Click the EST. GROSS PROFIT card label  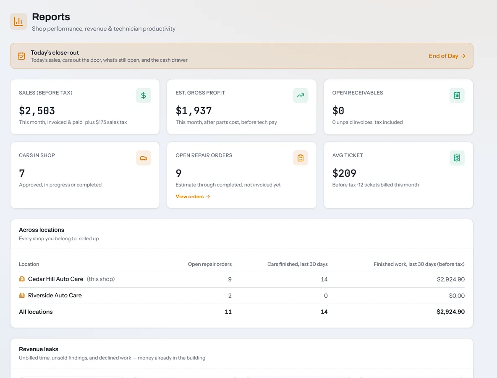[x=200, y=92]
